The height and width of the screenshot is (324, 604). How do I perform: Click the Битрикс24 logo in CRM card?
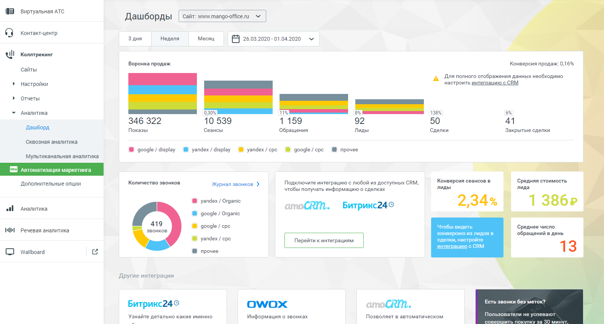point(368,205)
